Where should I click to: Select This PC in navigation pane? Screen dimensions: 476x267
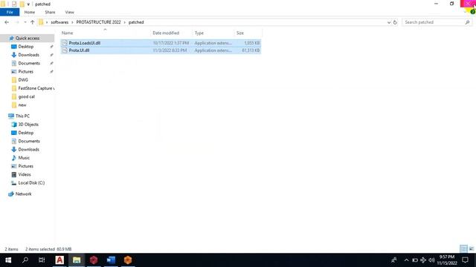[x=22, y=116]
